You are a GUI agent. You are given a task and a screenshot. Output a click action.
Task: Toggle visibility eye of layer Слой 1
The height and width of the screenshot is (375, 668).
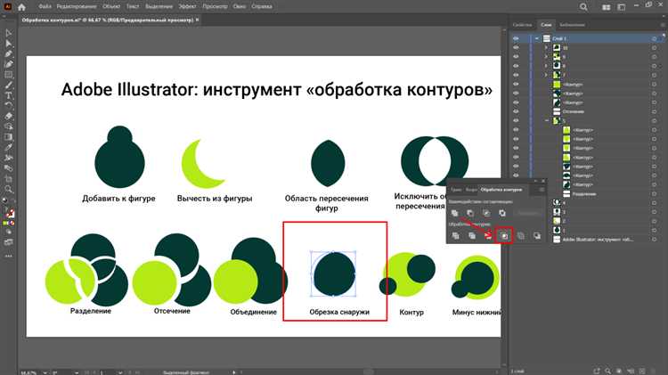point(516,38)
